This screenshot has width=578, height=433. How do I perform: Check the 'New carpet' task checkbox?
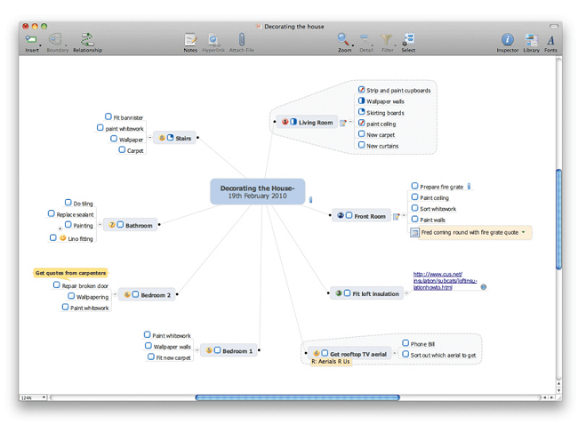[x=362, y=134]
